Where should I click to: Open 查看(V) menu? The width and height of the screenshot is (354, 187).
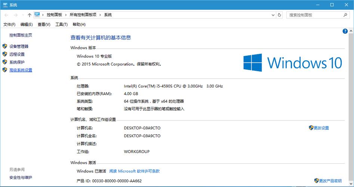click(44, 24)
